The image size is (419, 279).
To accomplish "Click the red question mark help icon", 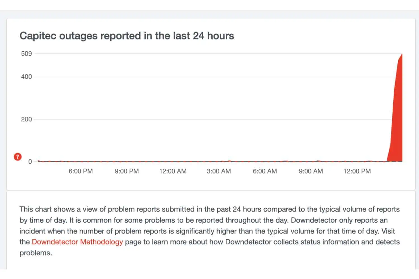I will click(x=18, y=157).
